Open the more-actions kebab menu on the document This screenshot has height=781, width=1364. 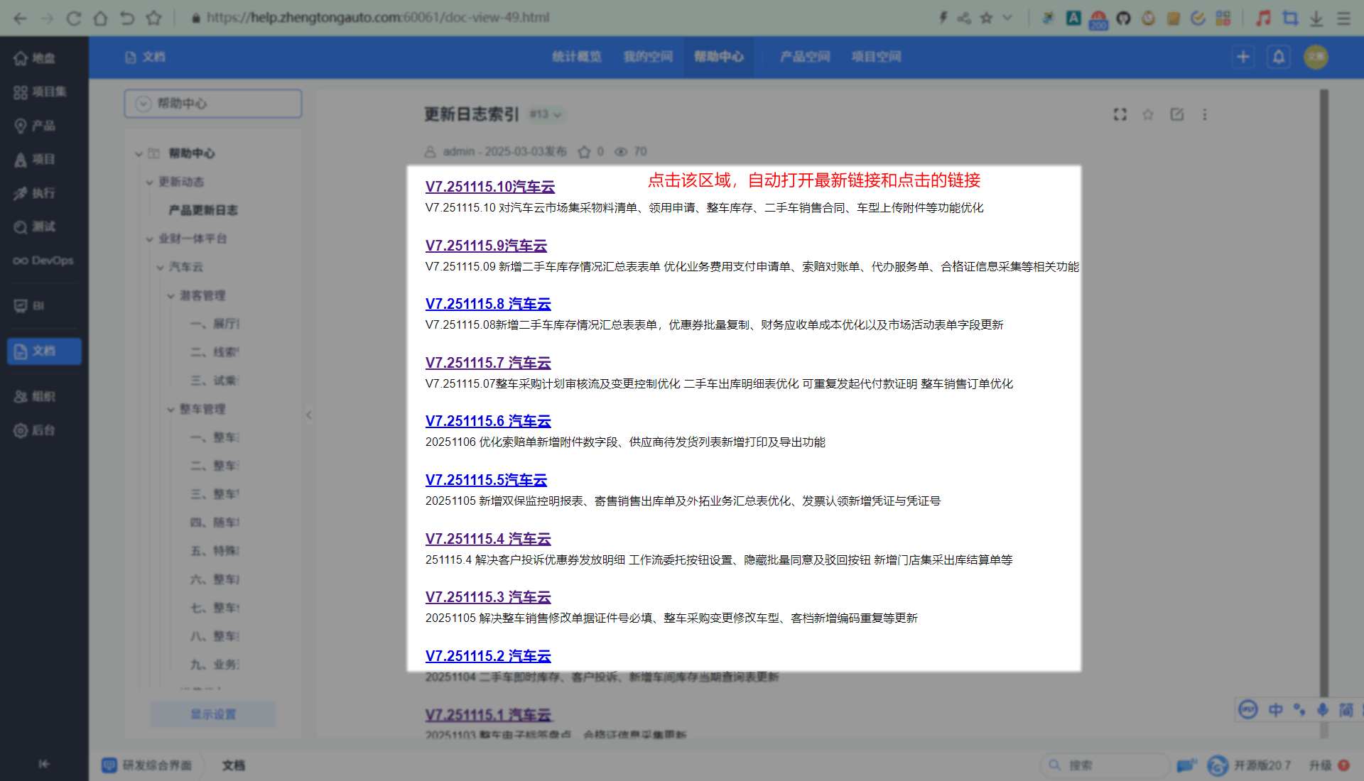(x=1204, y=114)
